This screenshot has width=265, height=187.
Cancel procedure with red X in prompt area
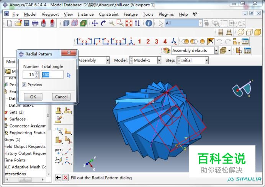pyautogui.click(x=65, y=177)
